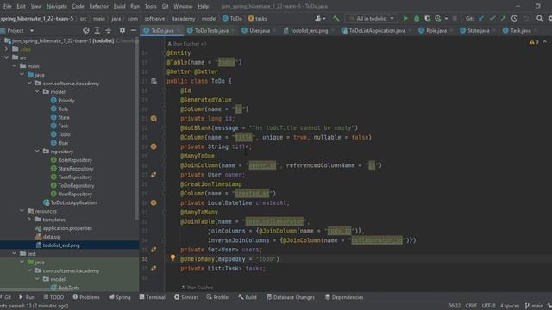
Task: Collapse the model package in main
Action: [x=38, y=92]
